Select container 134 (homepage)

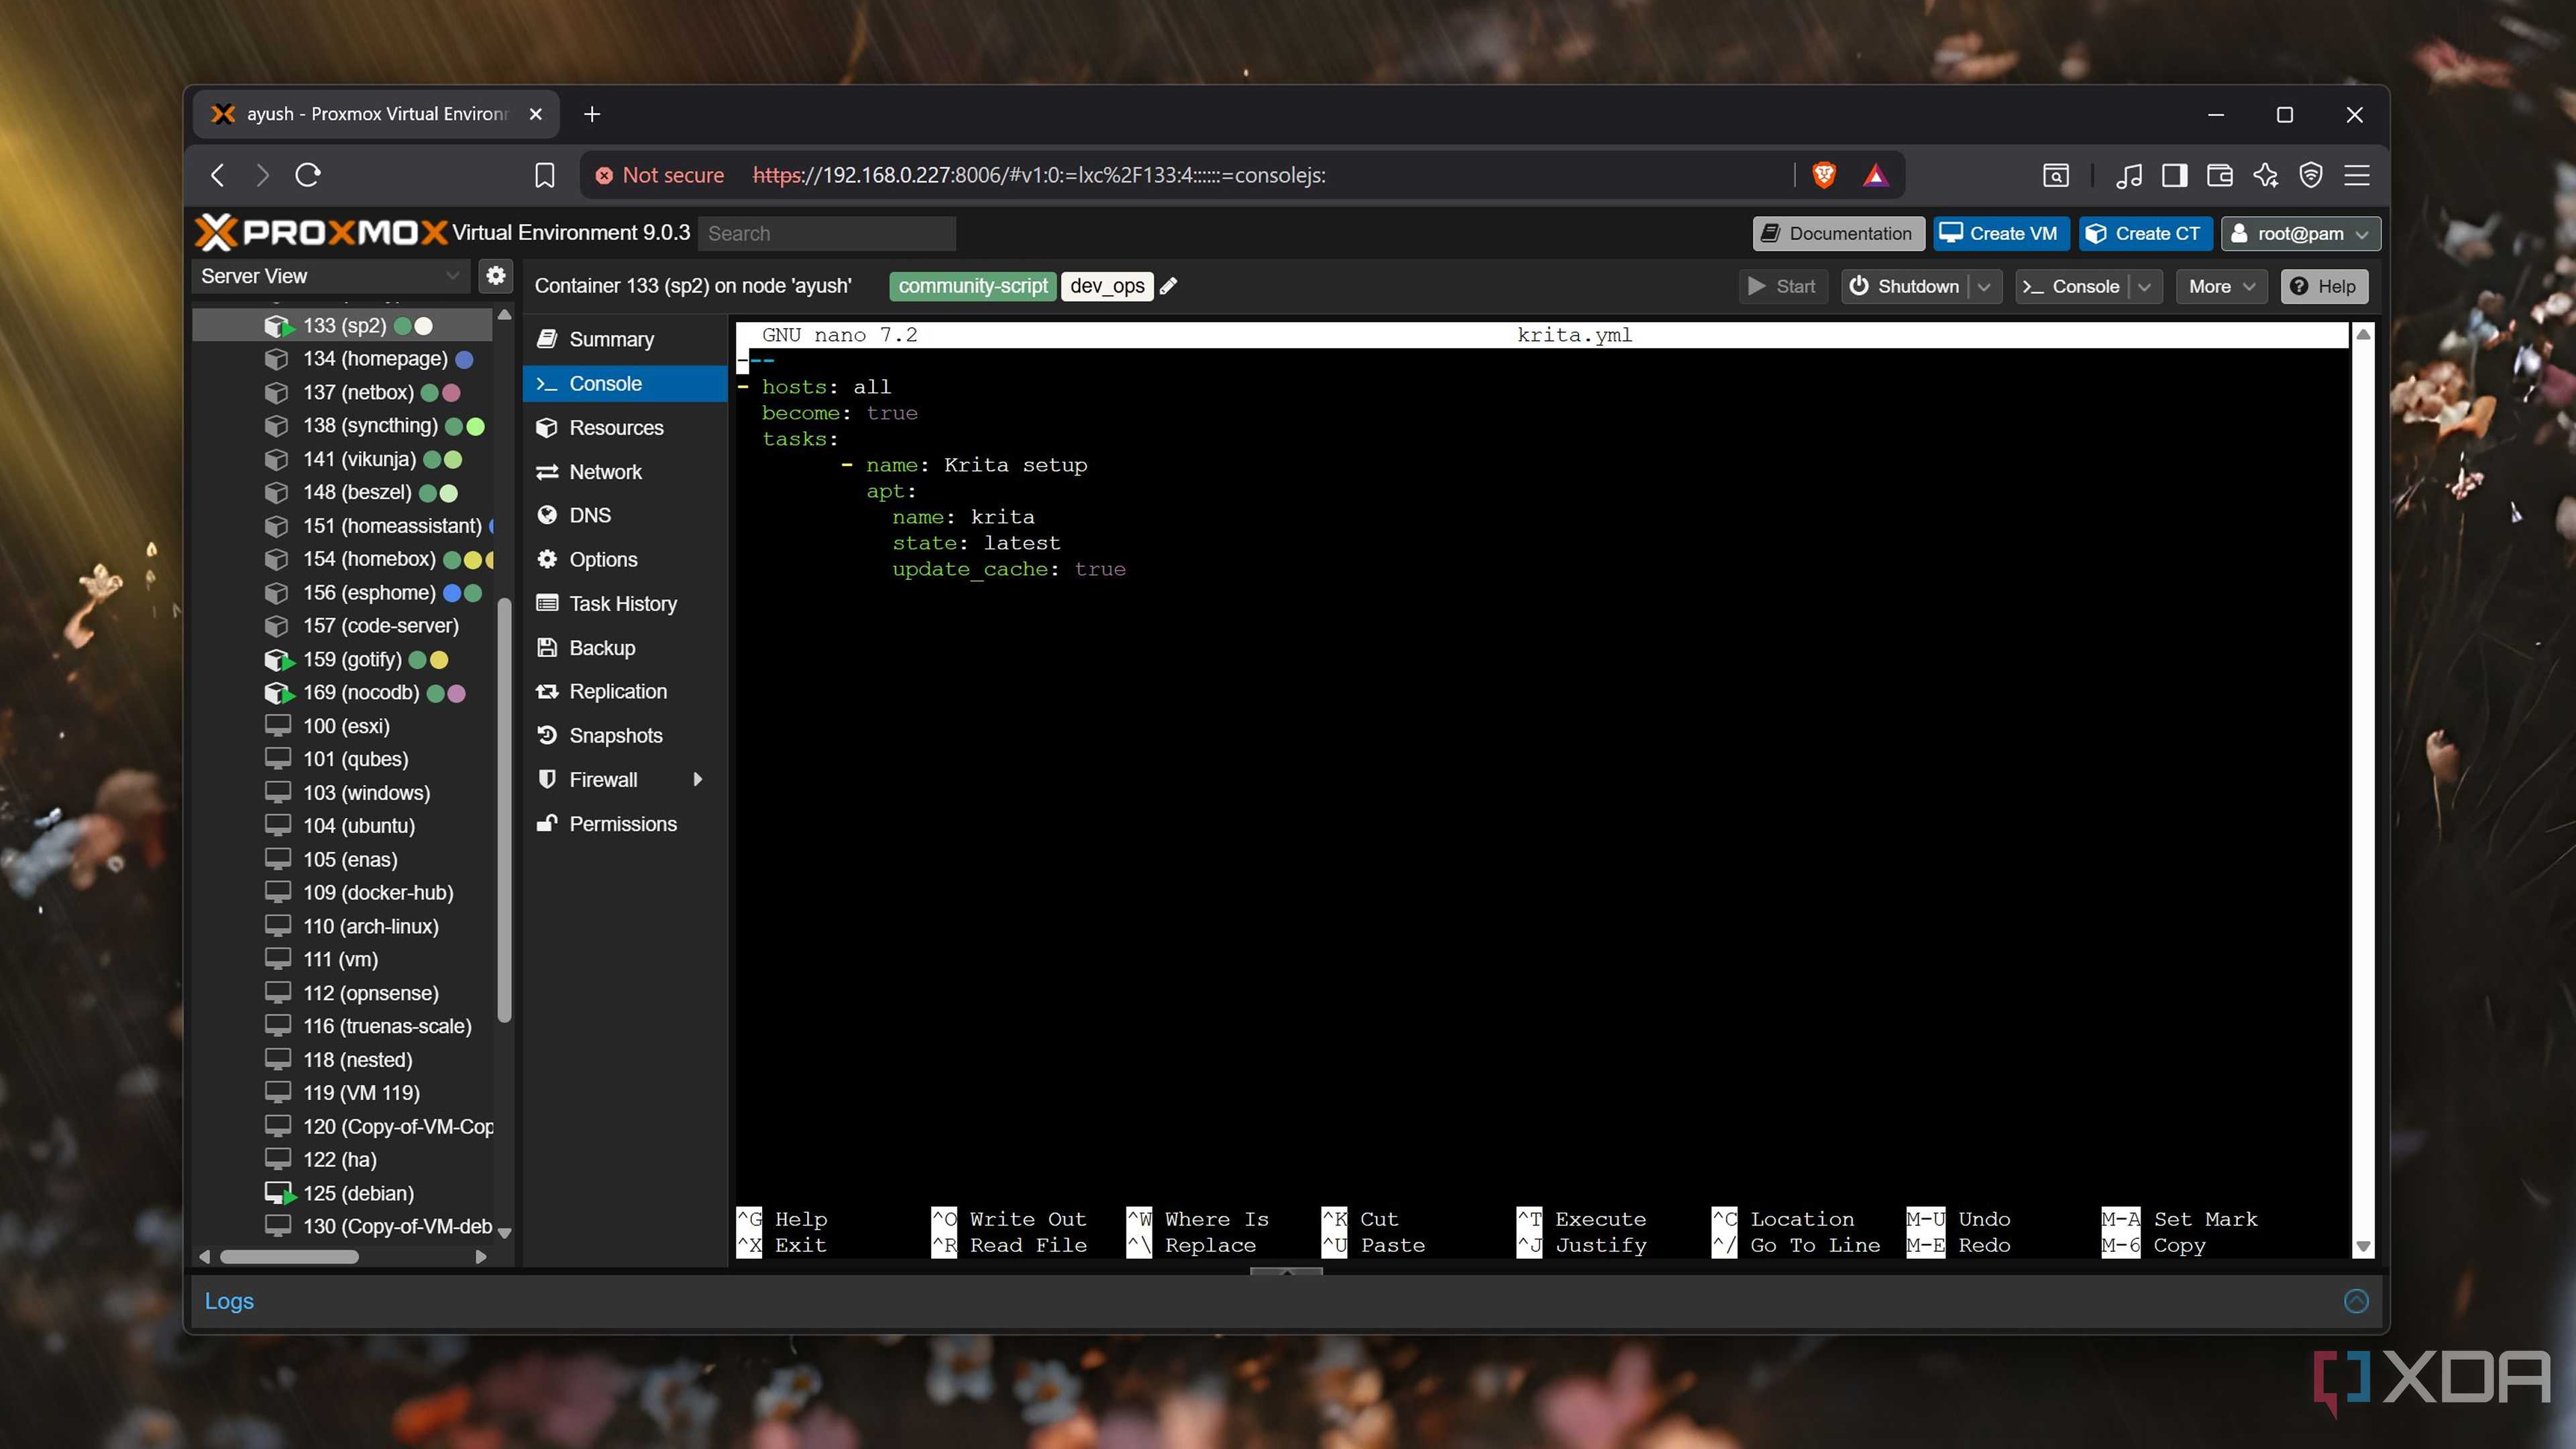(342, 358)
